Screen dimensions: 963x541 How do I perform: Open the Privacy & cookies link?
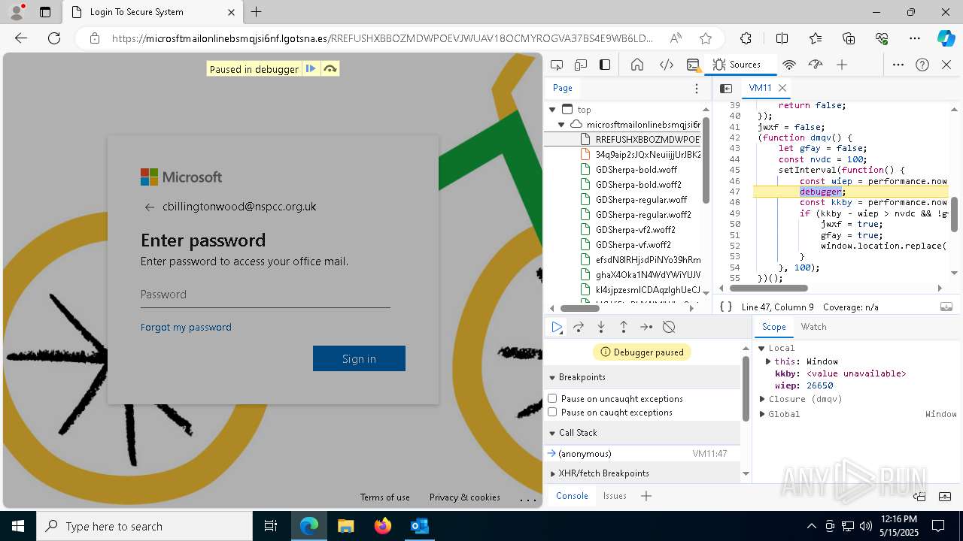464,497
